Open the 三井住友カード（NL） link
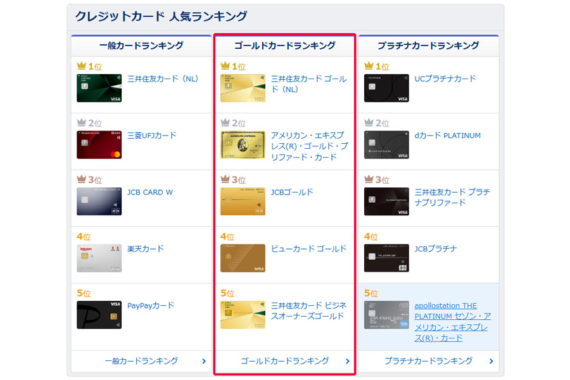The height and width of the screenshot is (380, 570). click(x=163, y=79)
